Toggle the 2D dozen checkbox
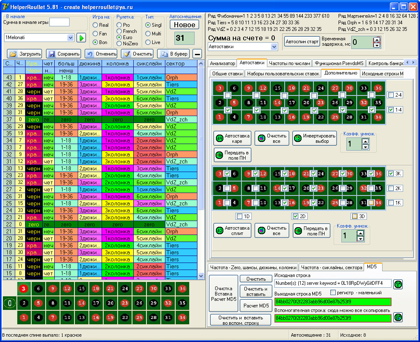This screenshot has width=420, height=342. point(295,216)
